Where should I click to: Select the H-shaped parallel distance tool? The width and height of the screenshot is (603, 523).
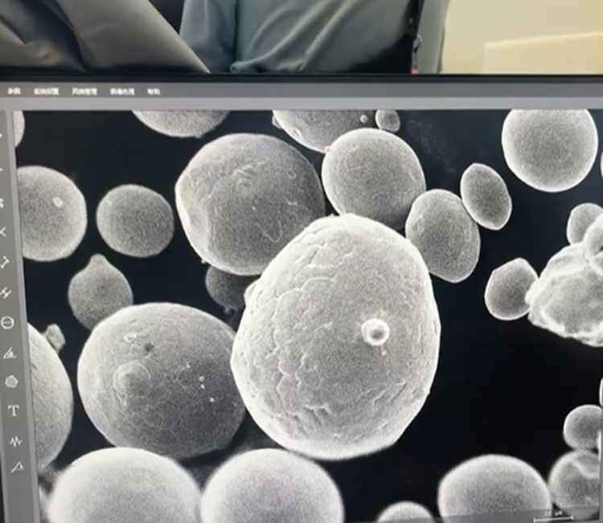(x=6, y=292)
